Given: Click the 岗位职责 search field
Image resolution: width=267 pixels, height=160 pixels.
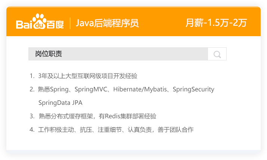Looking at the screenshot, I should click(118, 54).
